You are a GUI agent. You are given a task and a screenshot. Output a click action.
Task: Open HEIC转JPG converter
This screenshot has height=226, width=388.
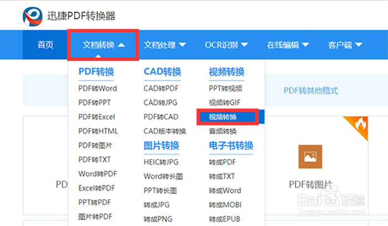tap(161, 162)
